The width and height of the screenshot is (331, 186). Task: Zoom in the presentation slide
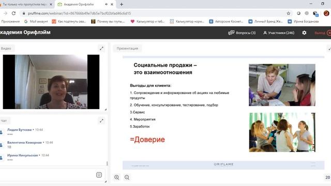tap(117, 177)
